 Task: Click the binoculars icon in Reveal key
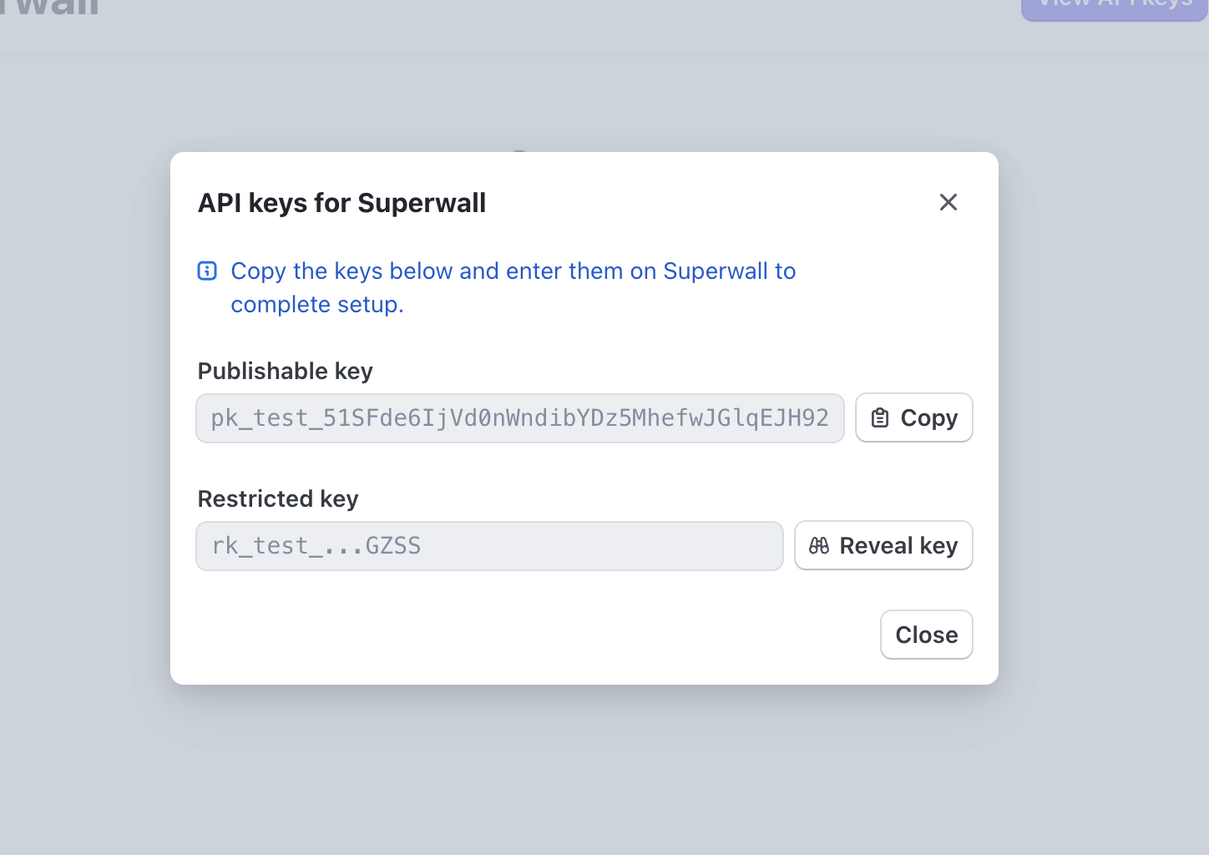pos(819,545)
